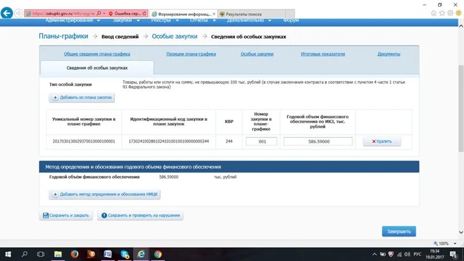Open Skype from the taskbar

(125, 254)
